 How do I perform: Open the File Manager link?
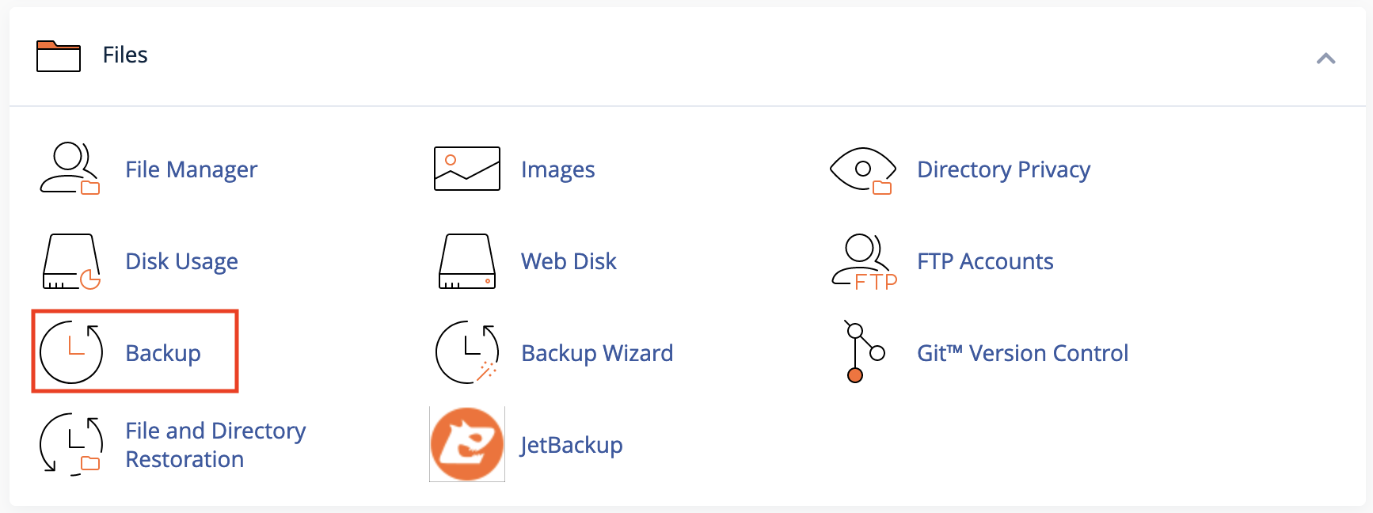click(192, 169)
